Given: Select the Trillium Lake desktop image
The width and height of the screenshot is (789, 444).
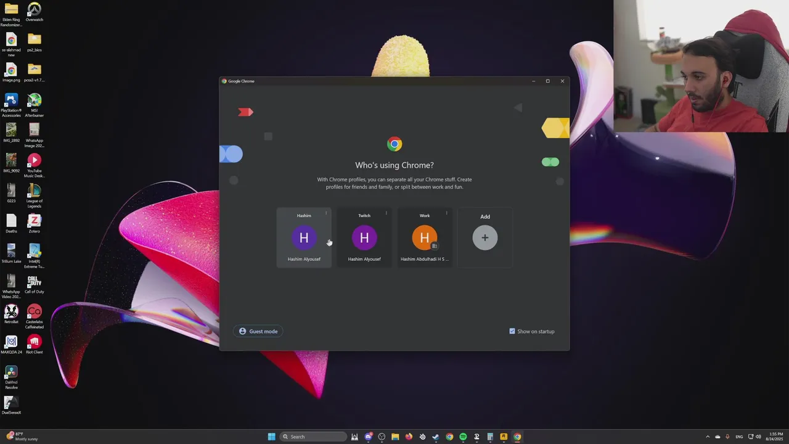Looking at the screenshot, I should [11, 254].
